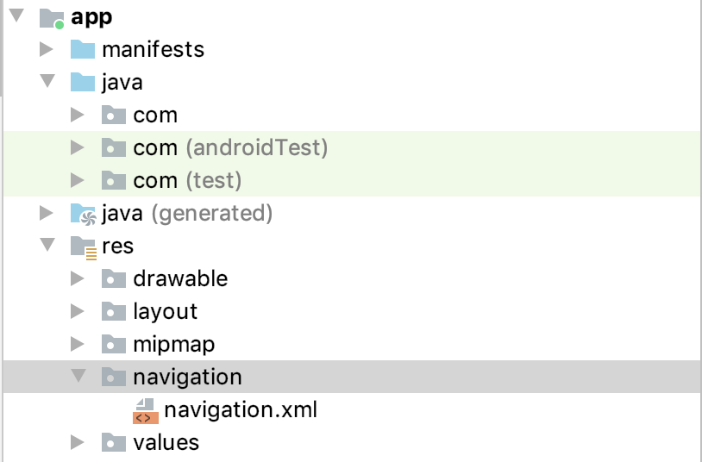Click the res resources folder icon
This screenshot has height=462, width=702.
[x=83, y=247]
